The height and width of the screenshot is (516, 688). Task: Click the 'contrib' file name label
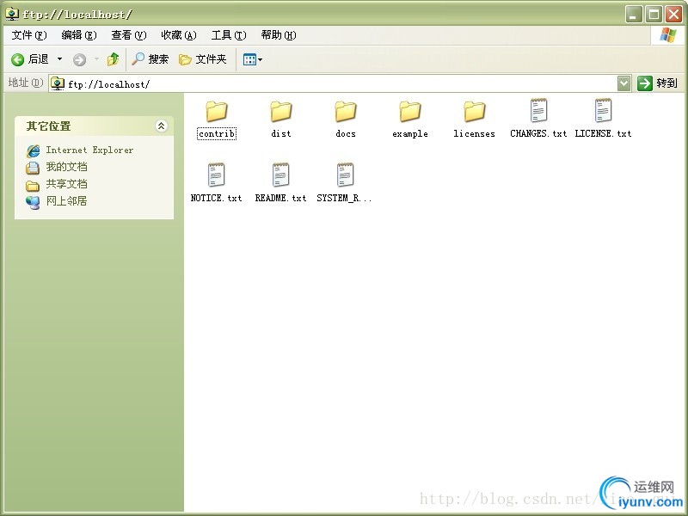[217, 134]
